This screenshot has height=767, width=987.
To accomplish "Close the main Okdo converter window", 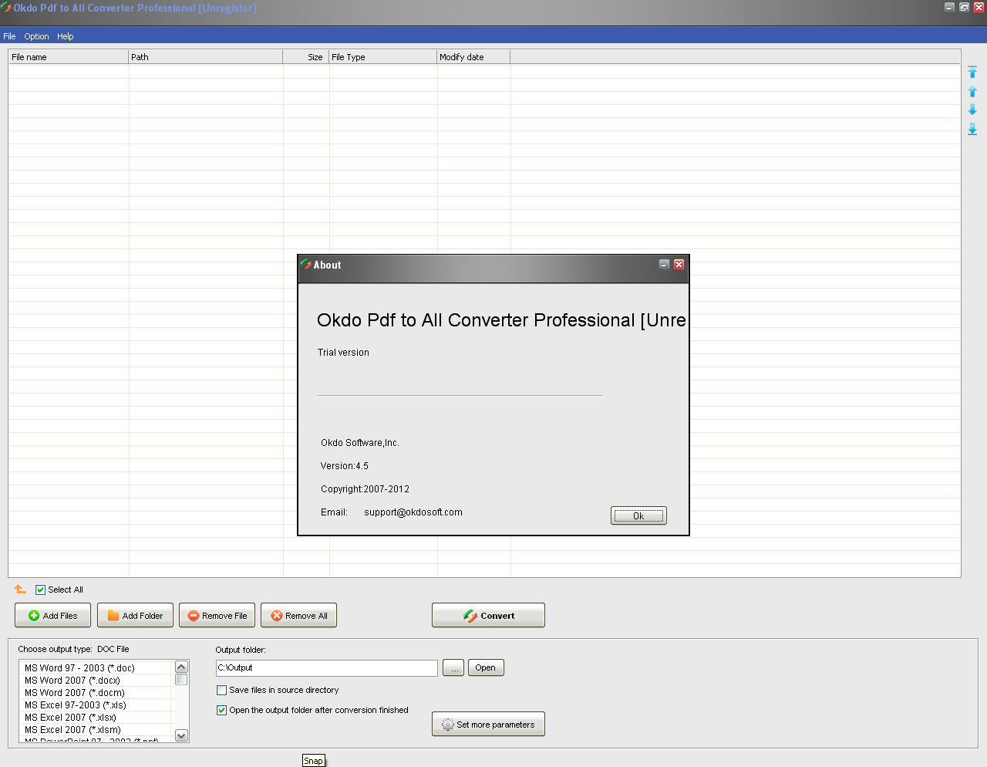I will coord(979,7).
